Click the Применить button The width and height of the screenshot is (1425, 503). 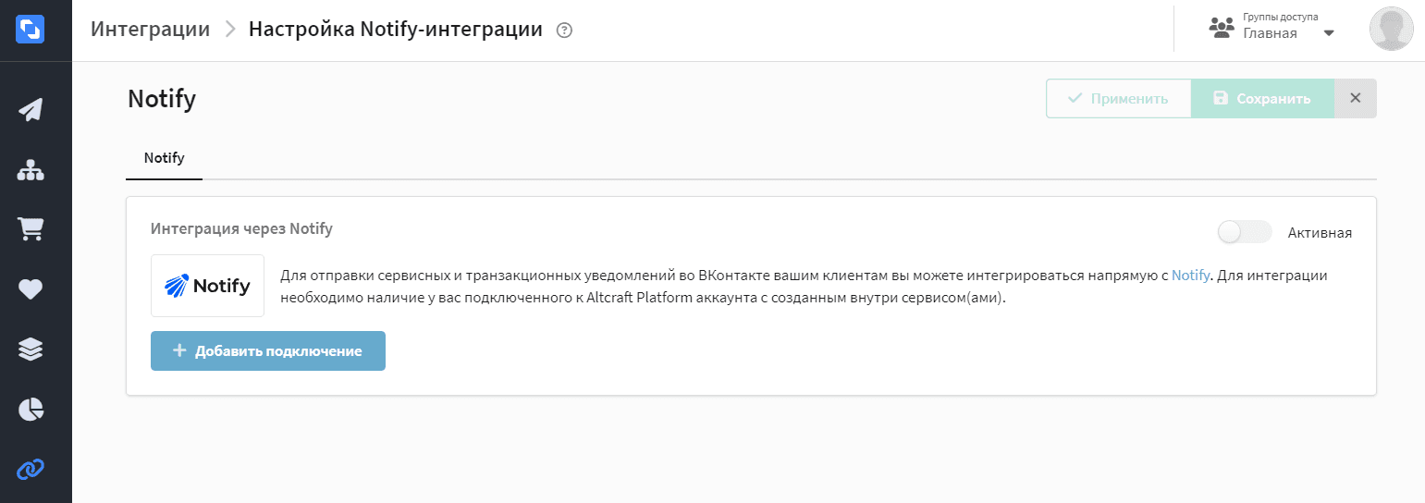click(x=1118, y=98)
